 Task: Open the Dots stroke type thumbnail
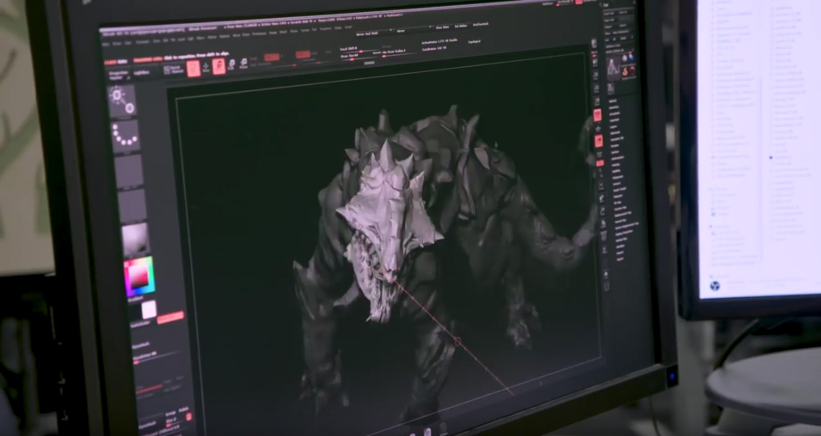[125, 136]
